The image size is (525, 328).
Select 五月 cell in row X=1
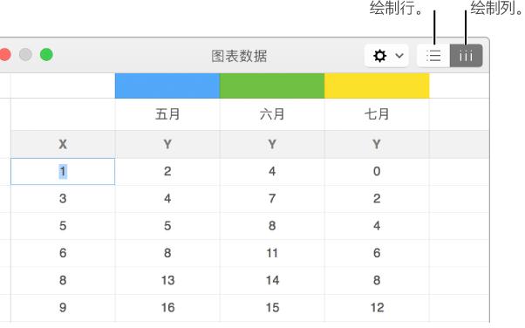tap(167, 172)
